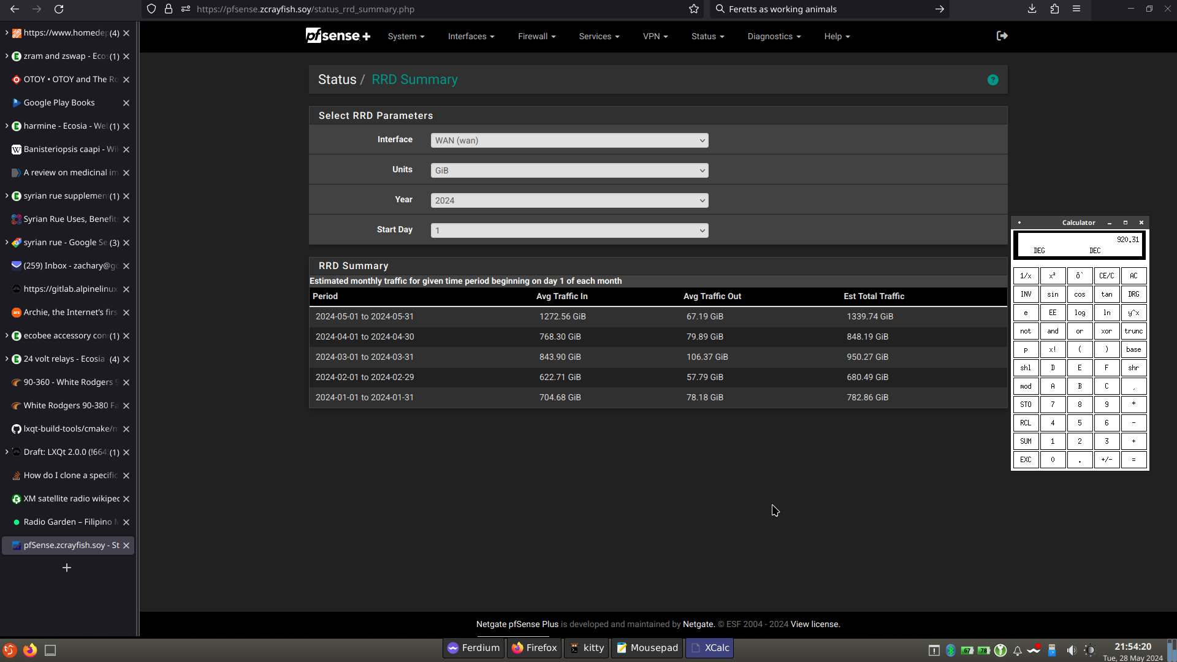Expand the 24 volt relays tab group

7,359
